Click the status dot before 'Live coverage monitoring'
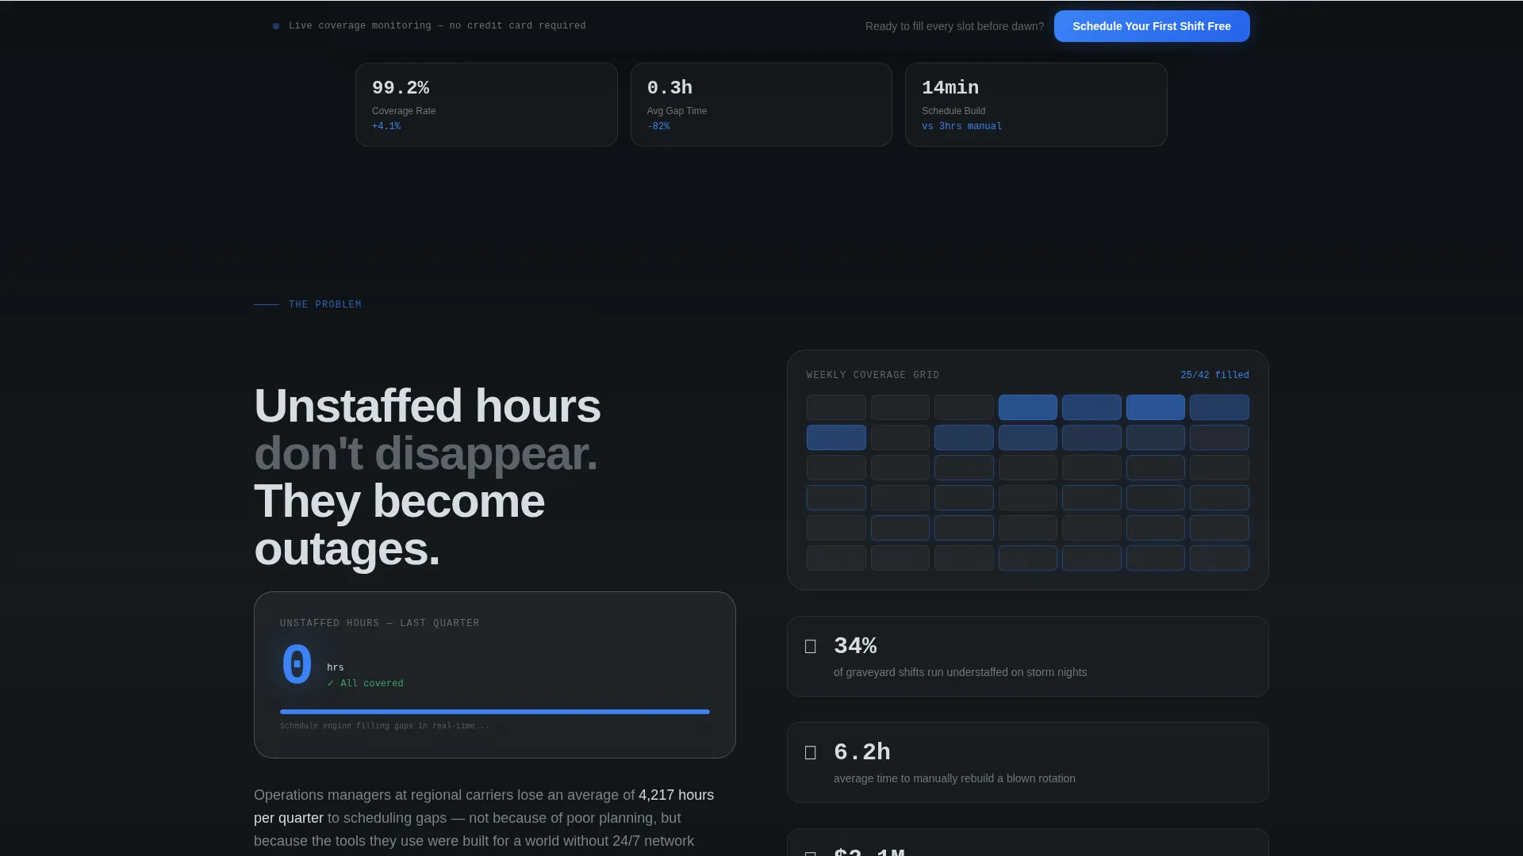 [x=276, y=26]
